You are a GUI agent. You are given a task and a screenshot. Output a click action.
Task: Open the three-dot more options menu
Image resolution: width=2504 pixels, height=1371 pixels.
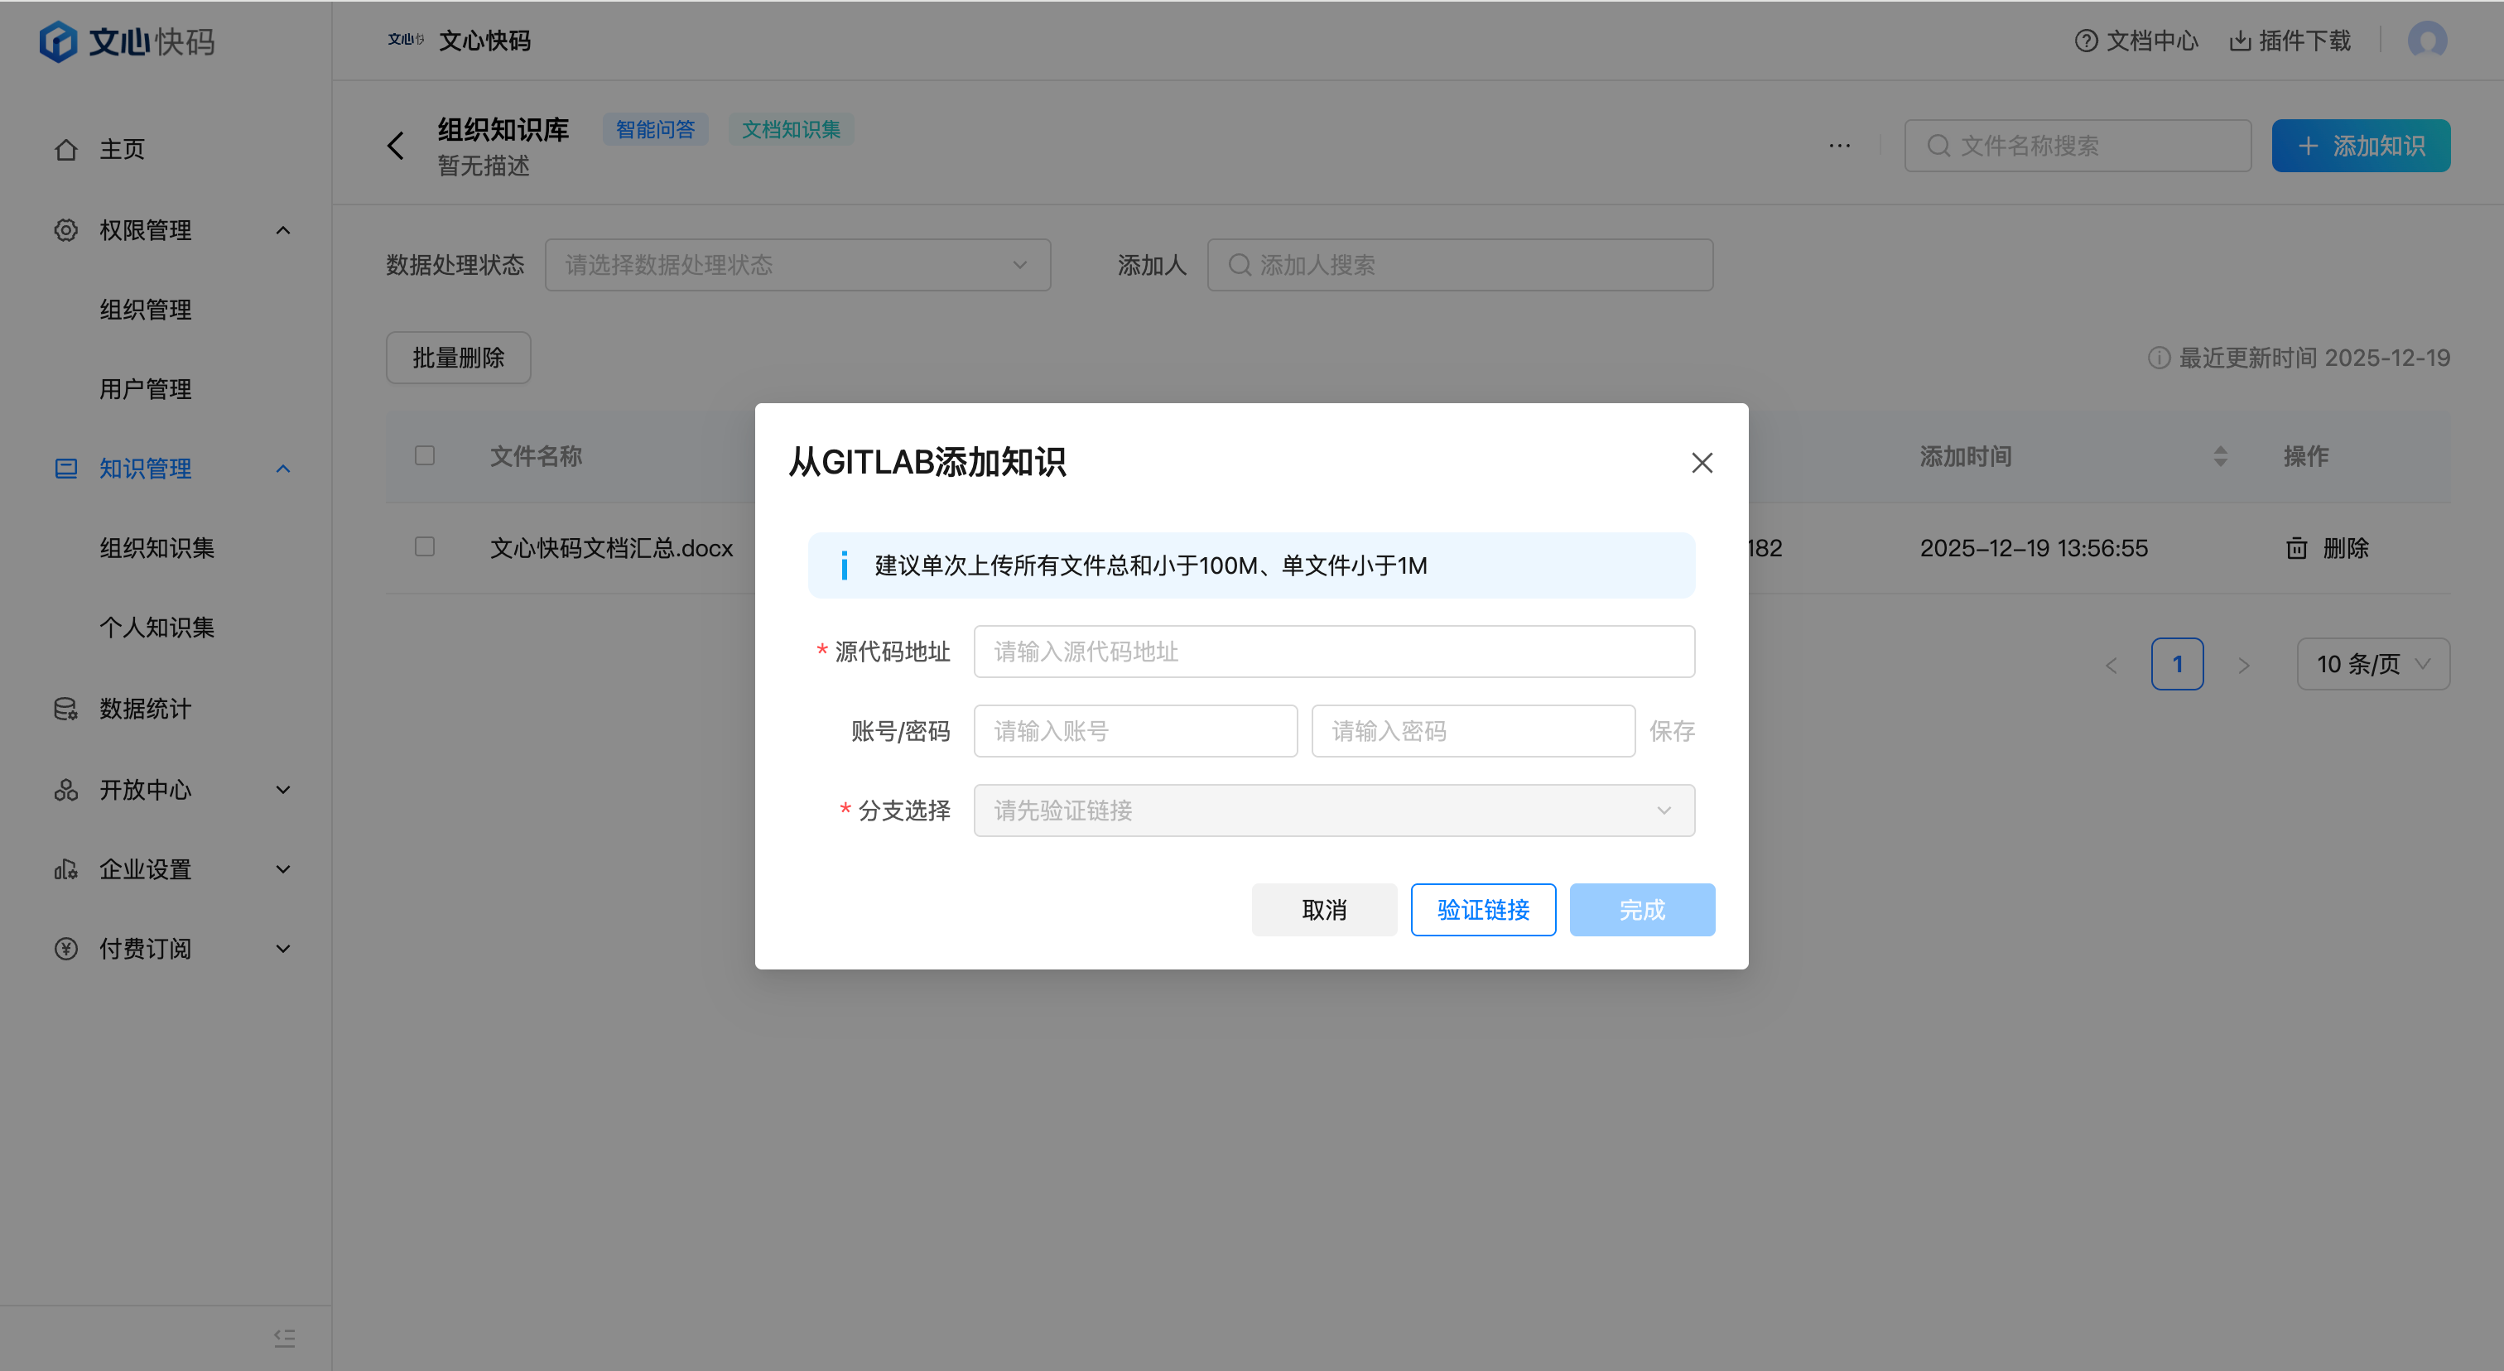pyautogui.click(x=1839, y=146)
